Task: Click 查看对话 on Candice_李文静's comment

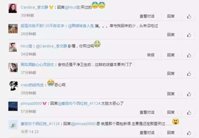Action: 147,16
